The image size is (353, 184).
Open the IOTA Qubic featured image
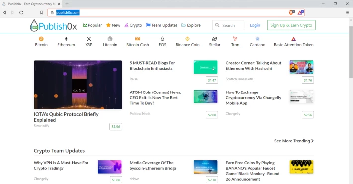pos(78,85)
